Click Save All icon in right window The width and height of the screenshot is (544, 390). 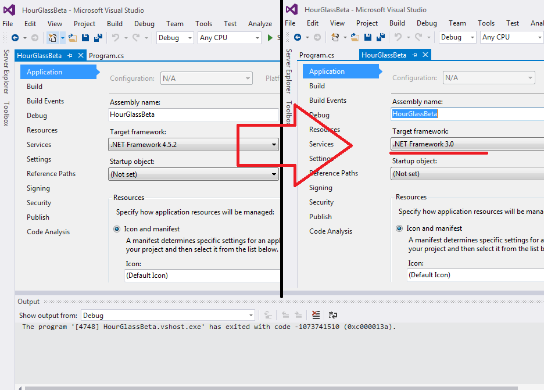point(381,37)
